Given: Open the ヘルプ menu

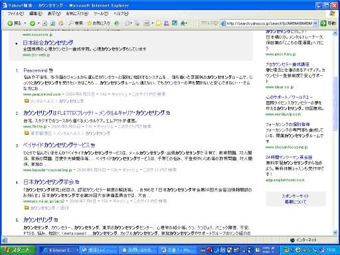Looking at the screenshot, I should pyautogui.click(x=121, y=14).
